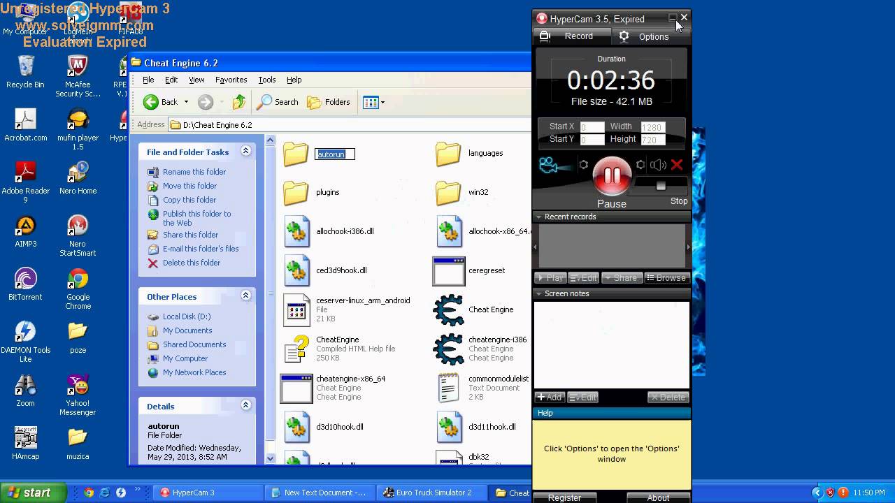Screen dimensions: 895x503
Task: Click the Register button in HyperCam
Action: point(564,498)
